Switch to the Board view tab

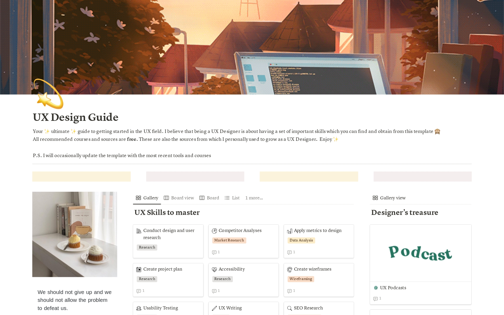pos(179,198)
